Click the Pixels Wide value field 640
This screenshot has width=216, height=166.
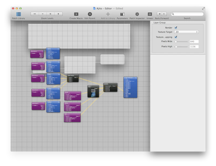pos(194,42)
